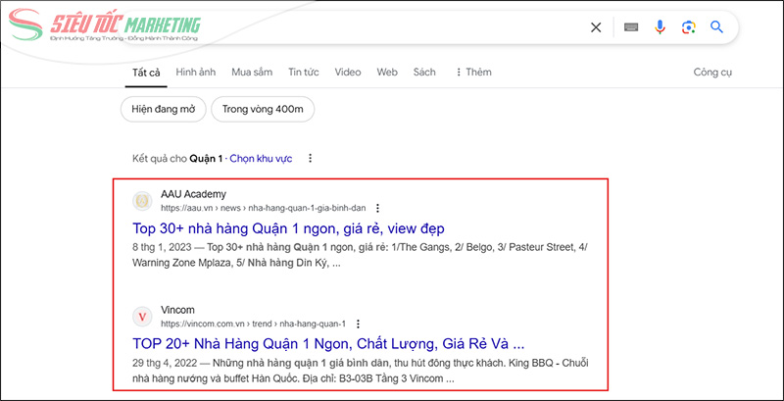
Task: Open TOP 20+ Nhà Hàng Quận 1 link
Action: (329, 344)
